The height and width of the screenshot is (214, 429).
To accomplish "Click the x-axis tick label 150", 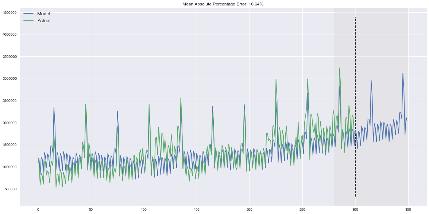I will (197, 210).
